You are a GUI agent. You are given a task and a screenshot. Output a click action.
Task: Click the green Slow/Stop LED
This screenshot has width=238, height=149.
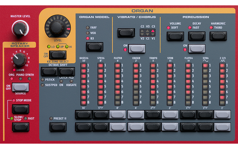(x=12, y=118)
